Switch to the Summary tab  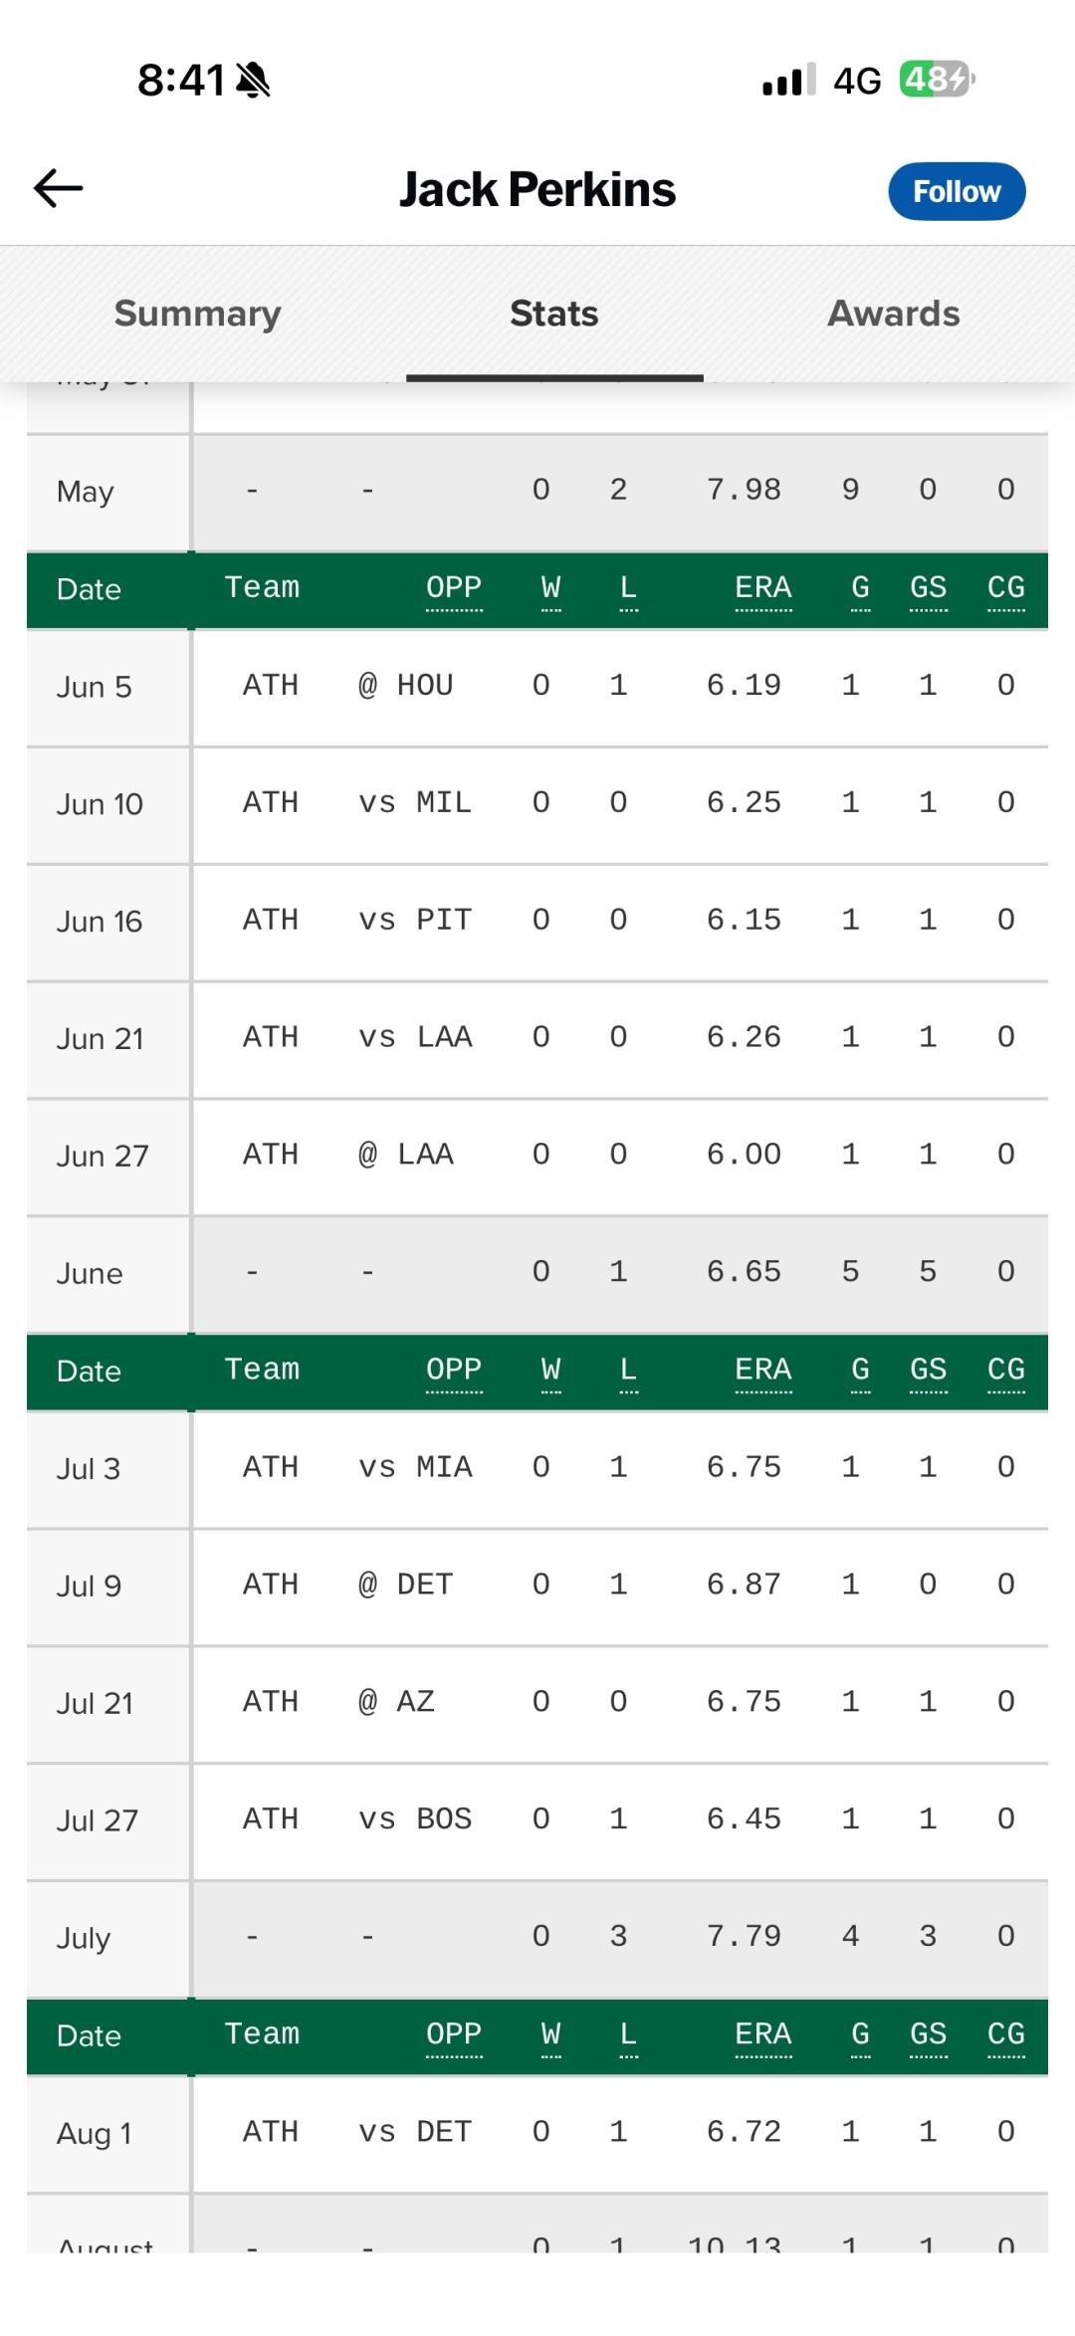click(x=197, y=314)
